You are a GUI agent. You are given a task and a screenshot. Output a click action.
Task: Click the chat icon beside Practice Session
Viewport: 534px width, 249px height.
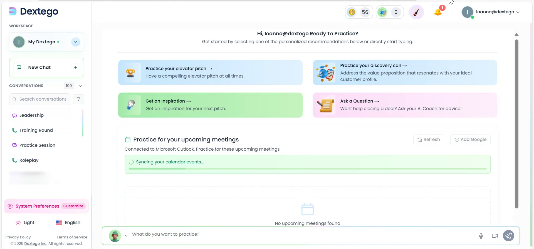pyautogui.click(x=14, y=145)
